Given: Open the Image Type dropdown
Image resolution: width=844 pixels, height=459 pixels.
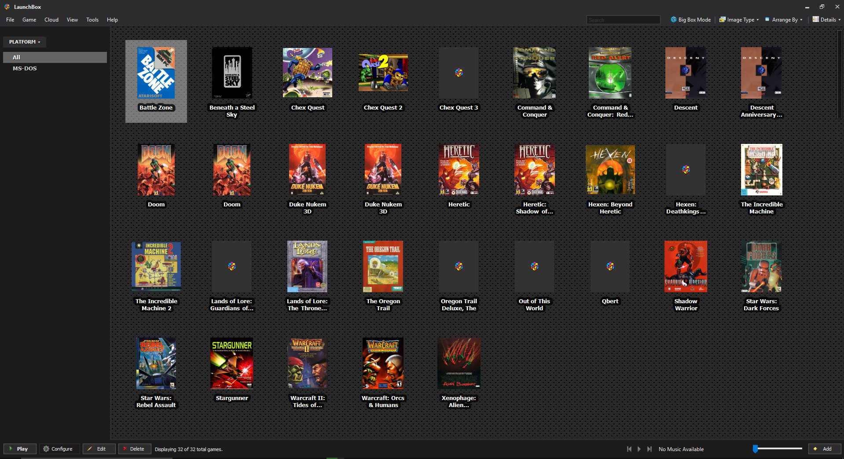Looking at the screenshot, I should click(x=739, y=20).
